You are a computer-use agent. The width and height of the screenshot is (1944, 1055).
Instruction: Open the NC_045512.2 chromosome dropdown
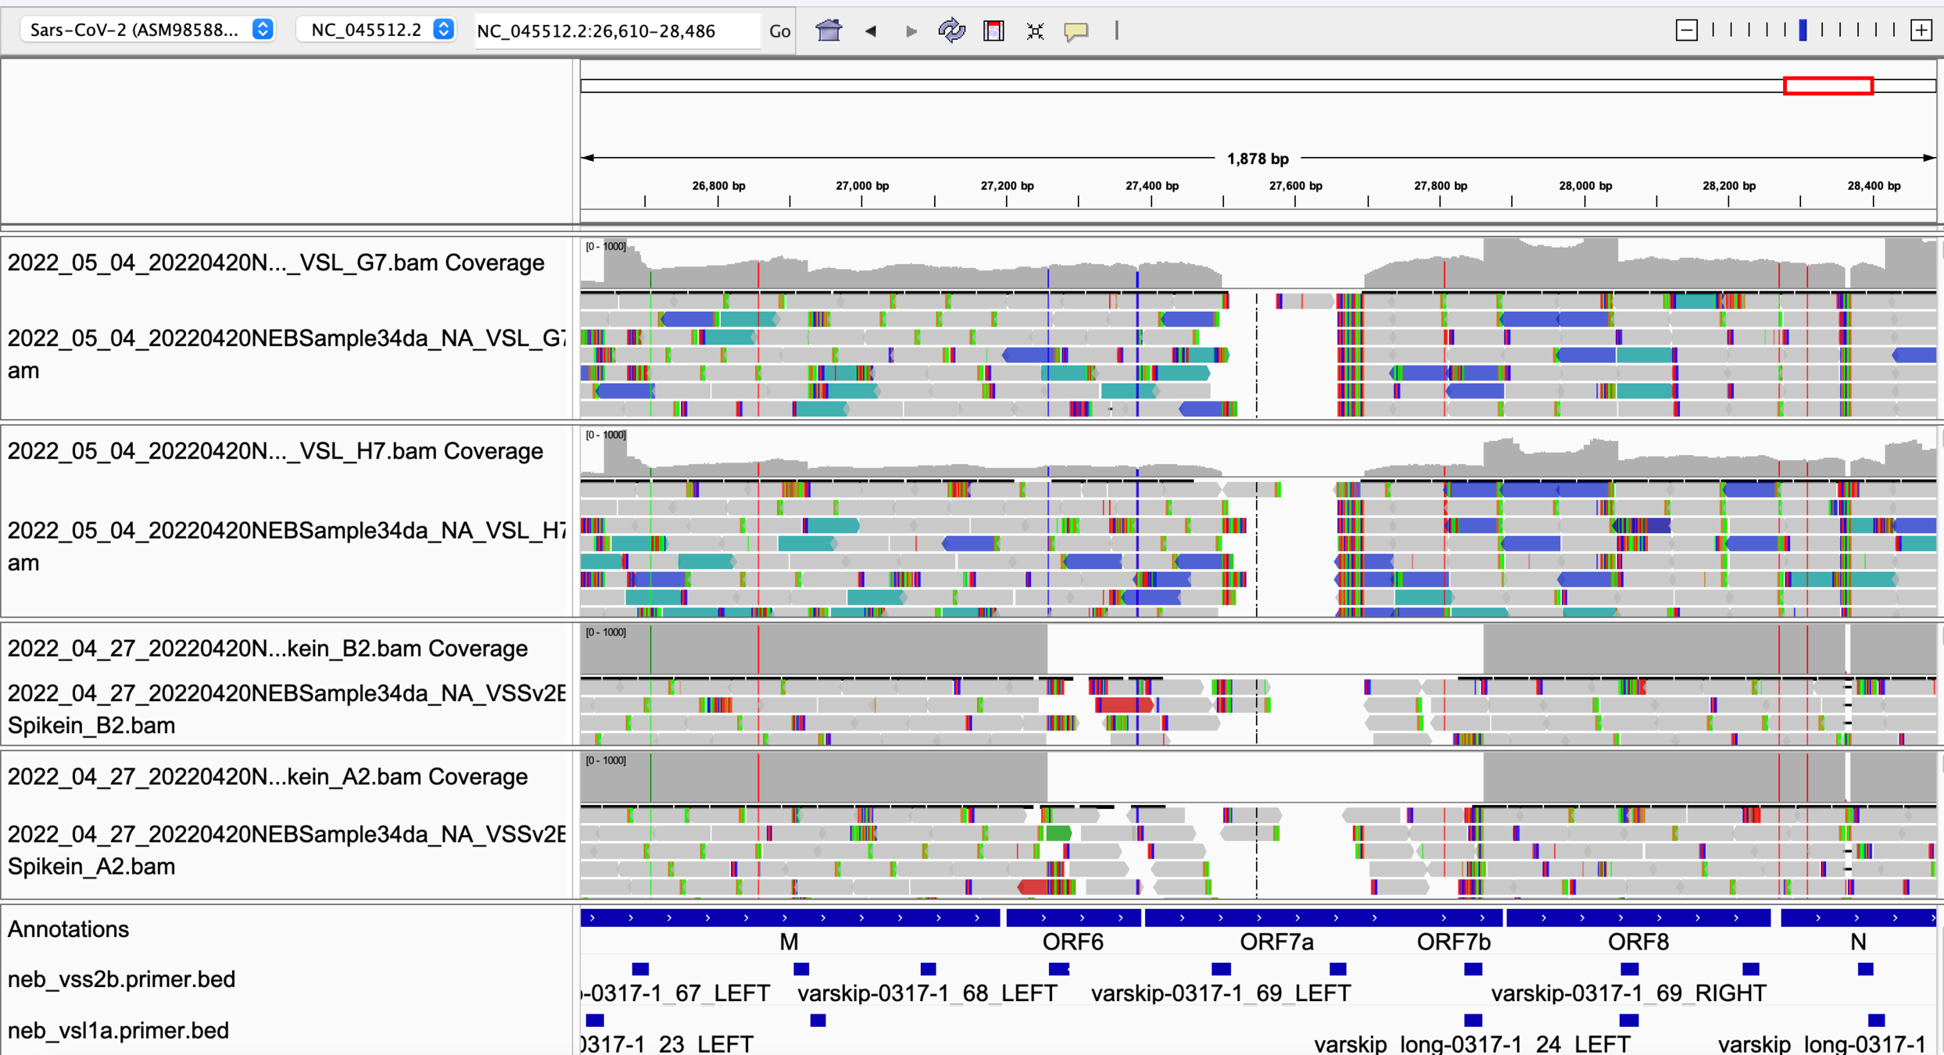[x=377, y=30]
